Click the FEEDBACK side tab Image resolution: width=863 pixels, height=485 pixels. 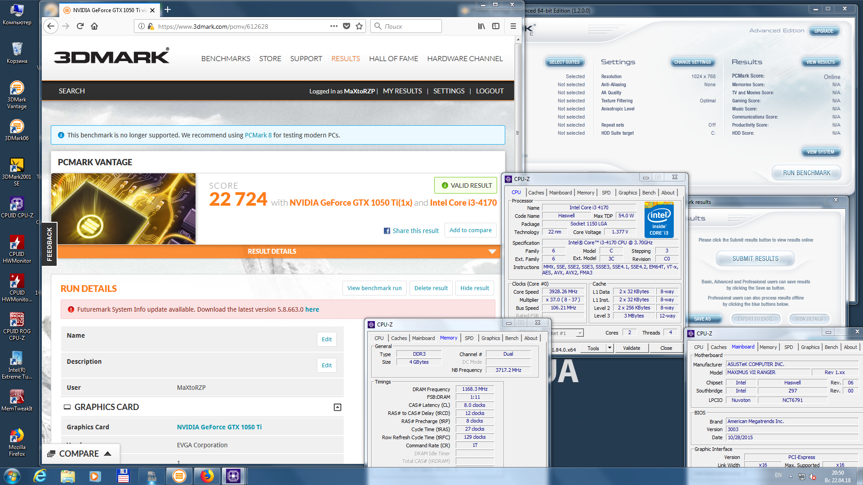(x=49, y=244)
